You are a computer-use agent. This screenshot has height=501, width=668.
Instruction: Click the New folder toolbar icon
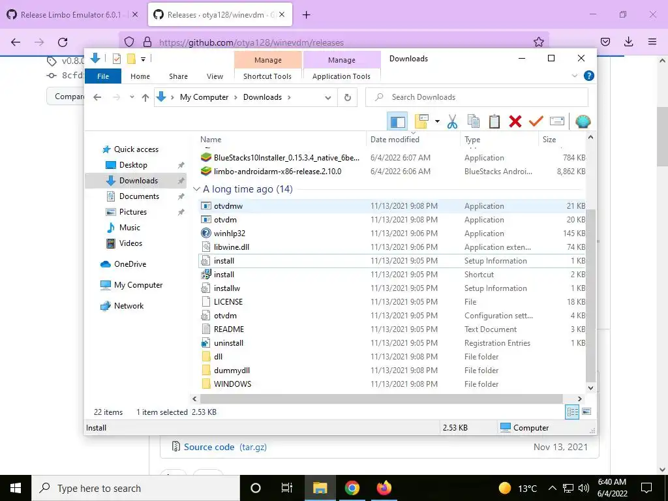point(421,121)
